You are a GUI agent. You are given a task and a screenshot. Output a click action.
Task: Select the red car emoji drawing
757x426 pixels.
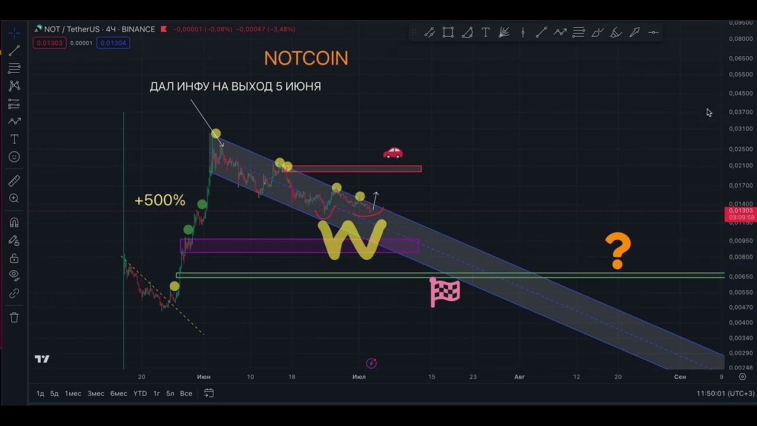(393, 153)
